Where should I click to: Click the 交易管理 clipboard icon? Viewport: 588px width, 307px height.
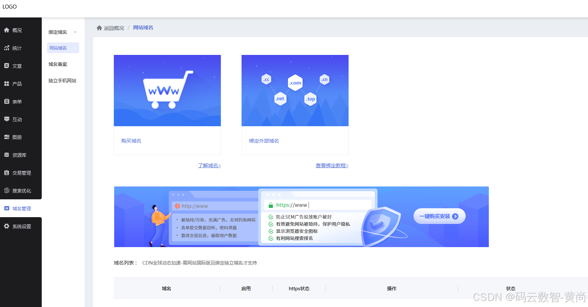click(x=6, y=173)
